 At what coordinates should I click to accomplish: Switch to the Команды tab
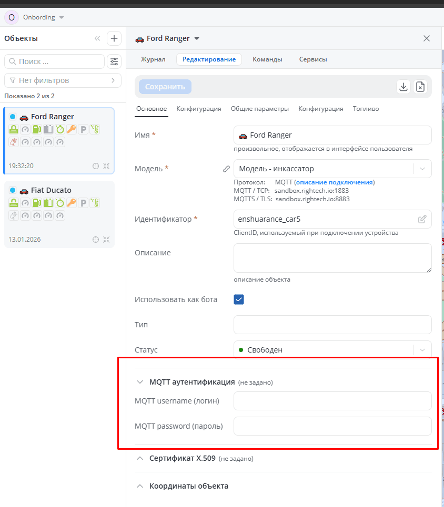(x=267, y=59)
